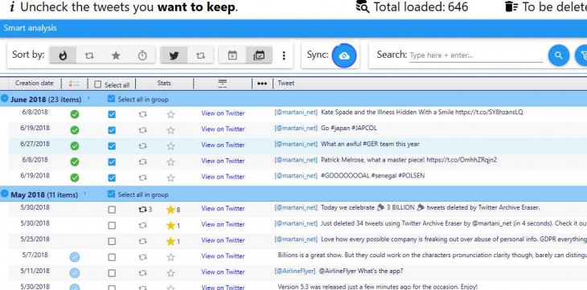Click the cloud Sync button
The height and width of the screenshot is (290, 587).
[343, 55]
